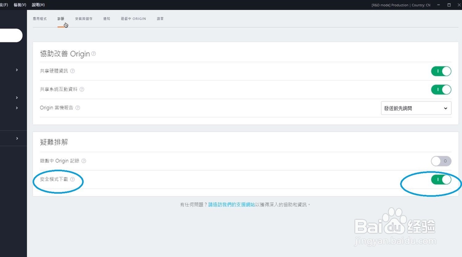Click the sidebar search field
The height and width of the screenshot is (257, 462).
11,36
